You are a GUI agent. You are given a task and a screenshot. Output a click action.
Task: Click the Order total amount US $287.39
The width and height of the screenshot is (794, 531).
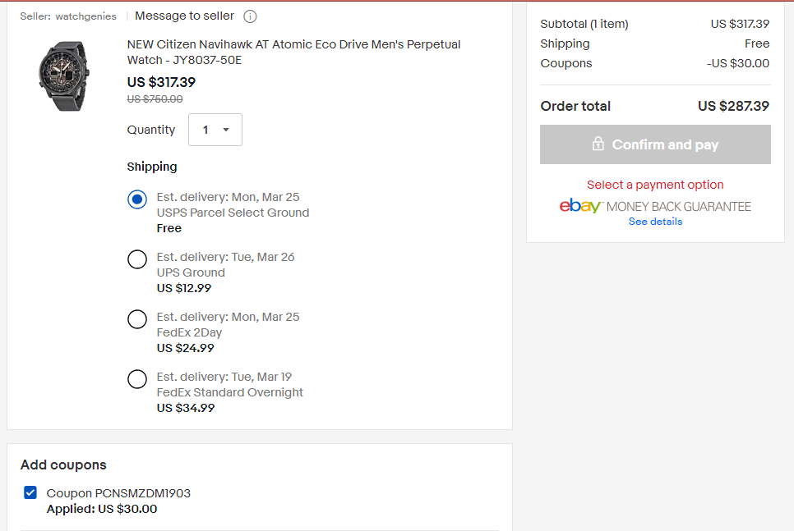(733, 106)
